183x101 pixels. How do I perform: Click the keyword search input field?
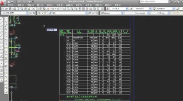click(154, 2)
